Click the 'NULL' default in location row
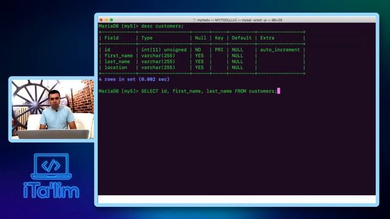Image resolution: width=390 pixels, height=219 pixels. pyautogui.click(x=237, y=68)
